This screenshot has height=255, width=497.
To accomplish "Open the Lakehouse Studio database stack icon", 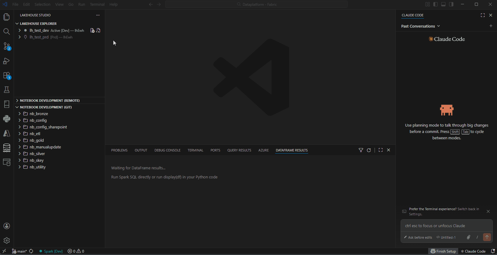I will tap(7, 148).
